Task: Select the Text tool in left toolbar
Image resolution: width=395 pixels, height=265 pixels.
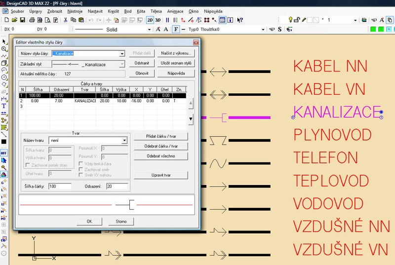Action: coord(4,106)
